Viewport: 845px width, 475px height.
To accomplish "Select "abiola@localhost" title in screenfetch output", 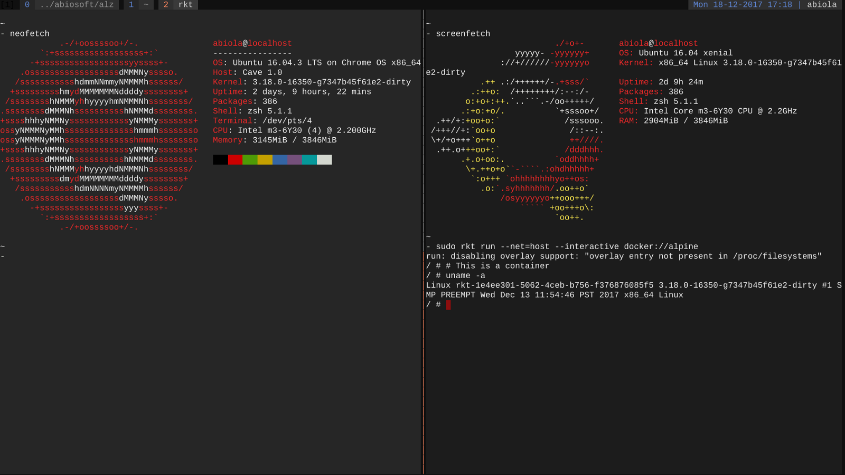I will (x=659, y=43).
